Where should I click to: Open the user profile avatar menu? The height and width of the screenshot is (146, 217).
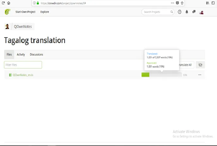coord(201,12)
